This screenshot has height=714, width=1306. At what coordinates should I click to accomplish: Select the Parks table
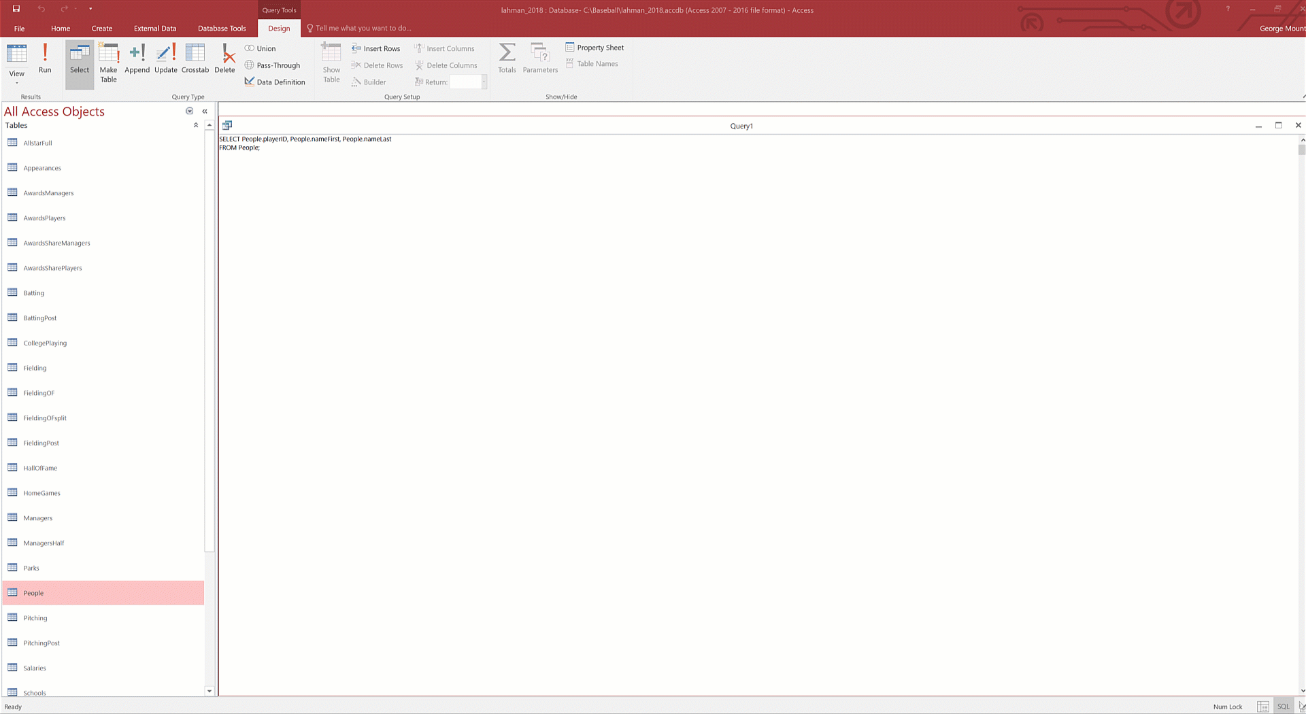(103, 568)
